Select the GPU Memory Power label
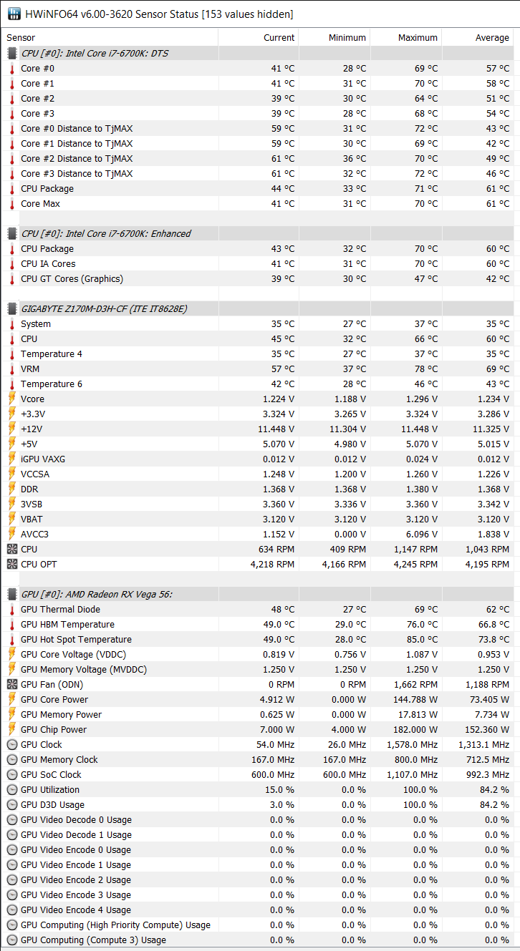The width and height of the screenshot is (520, 951). [x=62, y=714]
